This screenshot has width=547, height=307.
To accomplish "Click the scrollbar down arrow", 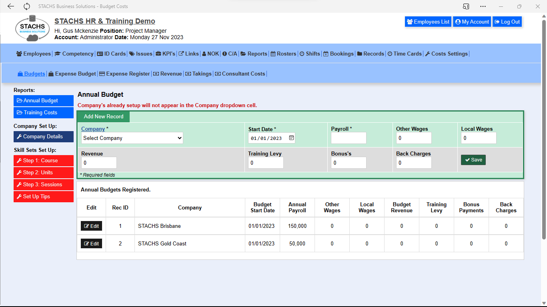I will coord(544,303).
